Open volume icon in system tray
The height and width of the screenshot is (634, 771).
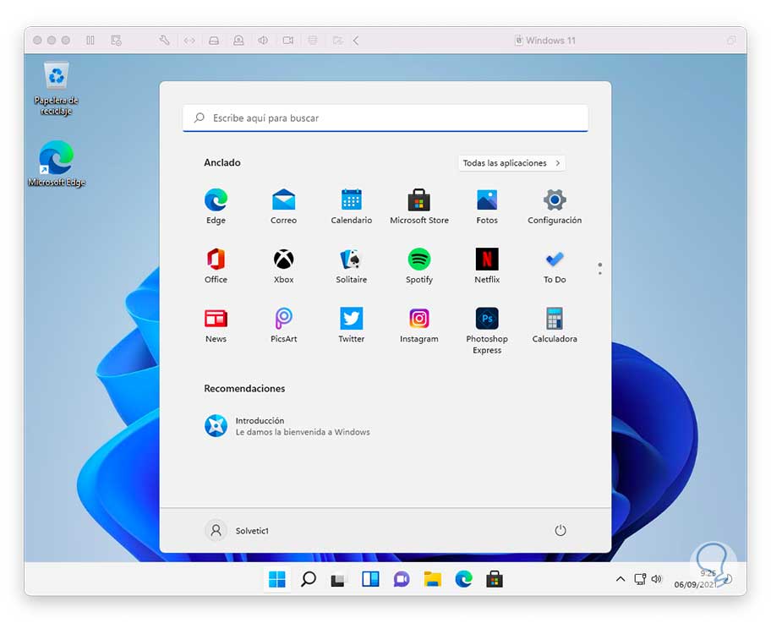656,579
